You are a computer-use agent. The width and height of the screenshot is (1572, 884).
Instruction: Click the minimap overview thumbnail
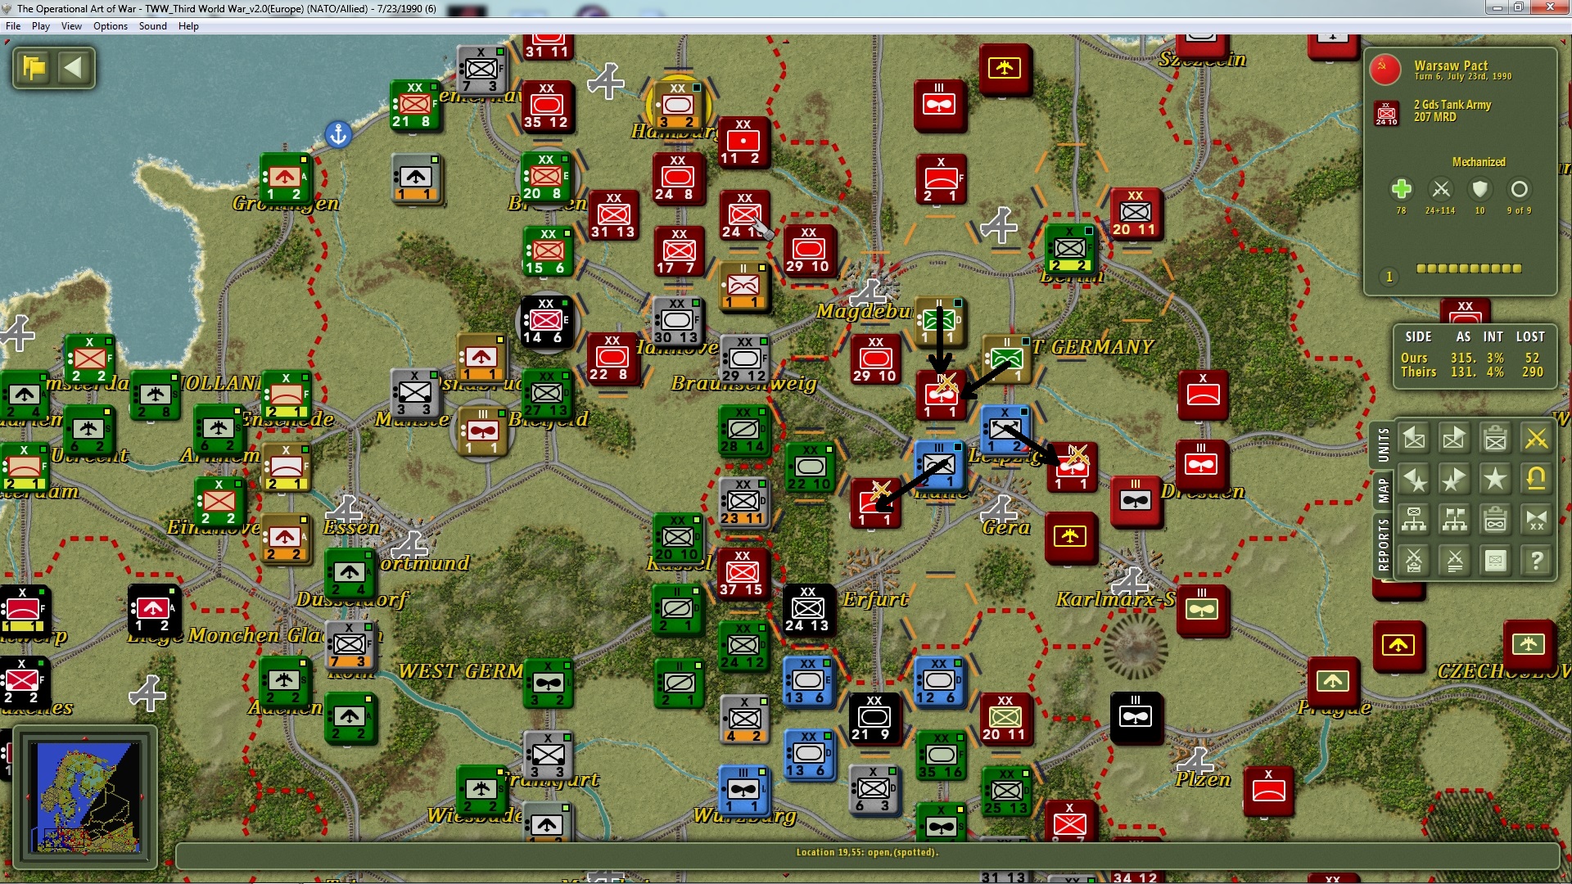(x=85, y=796)
